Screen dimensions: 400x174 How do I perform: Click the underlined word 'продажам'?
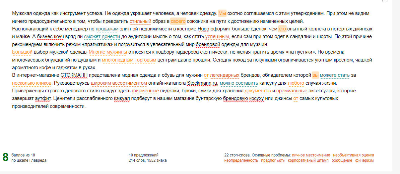tap(107, 29)
